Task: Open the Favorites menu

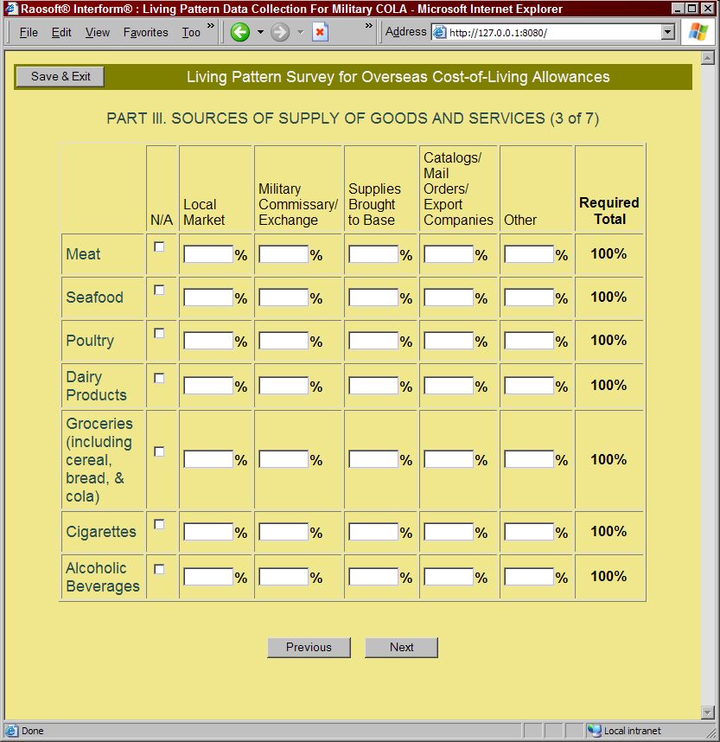Action: 146,32
